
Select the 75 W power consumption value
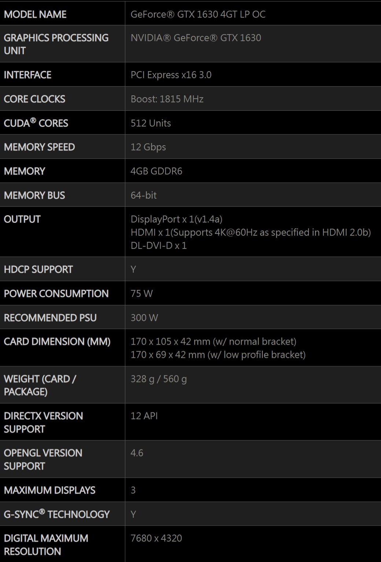141,294
